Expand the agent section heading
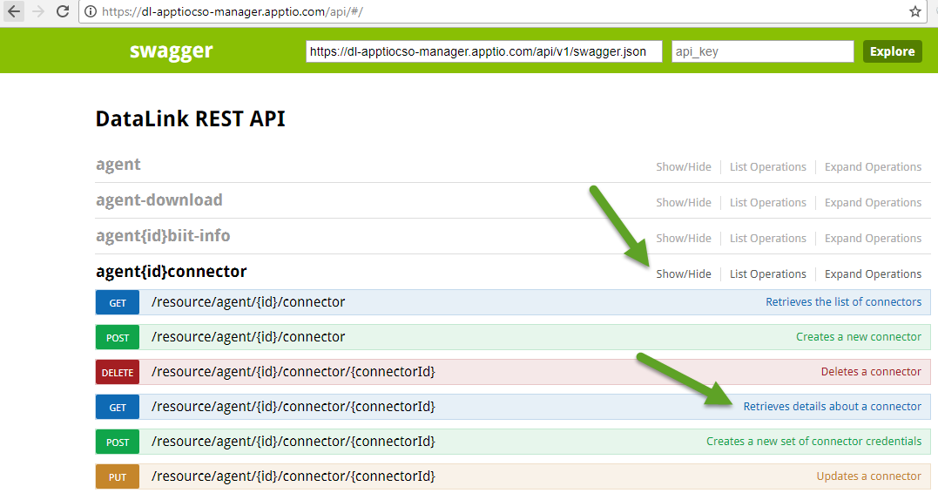The image size is (938, 493). [118, 165]
